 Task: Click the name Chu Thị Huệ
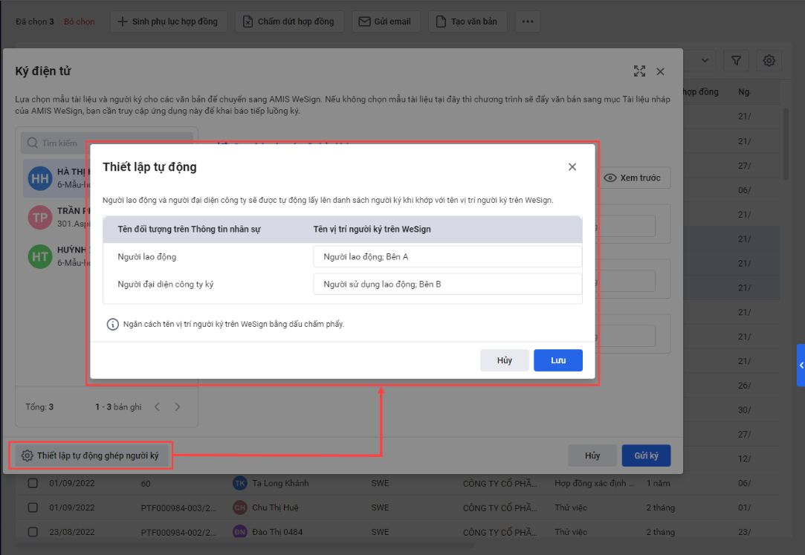(x=275, y=507)
